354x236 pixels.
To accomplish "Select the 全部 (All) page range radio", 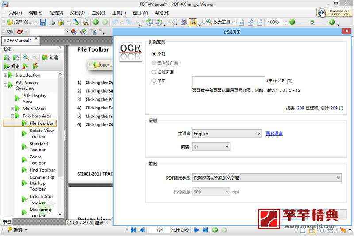I will [154, 54].
